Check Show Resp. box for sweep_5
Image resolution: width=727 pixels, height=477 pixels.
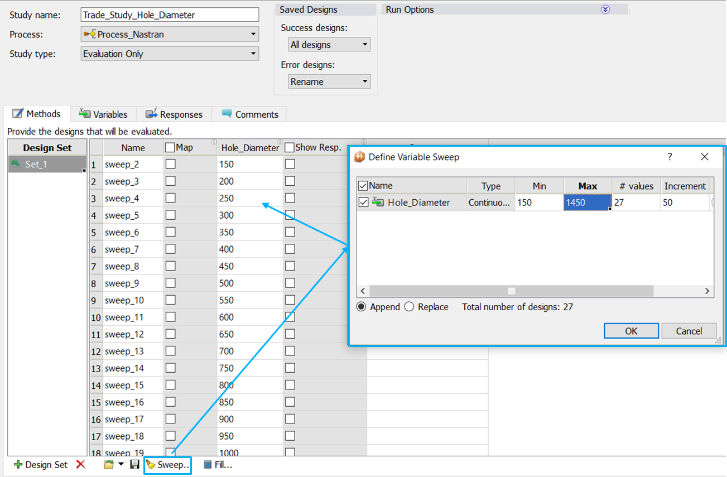[x=290, y=215]
